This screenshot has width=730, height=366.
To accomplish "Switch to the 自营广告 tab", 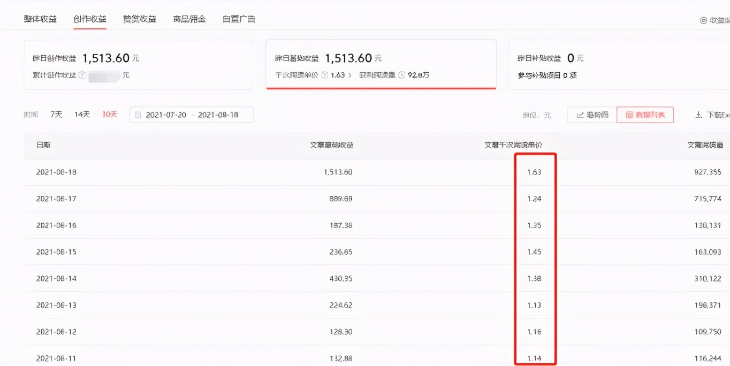I will click(239, 18).
